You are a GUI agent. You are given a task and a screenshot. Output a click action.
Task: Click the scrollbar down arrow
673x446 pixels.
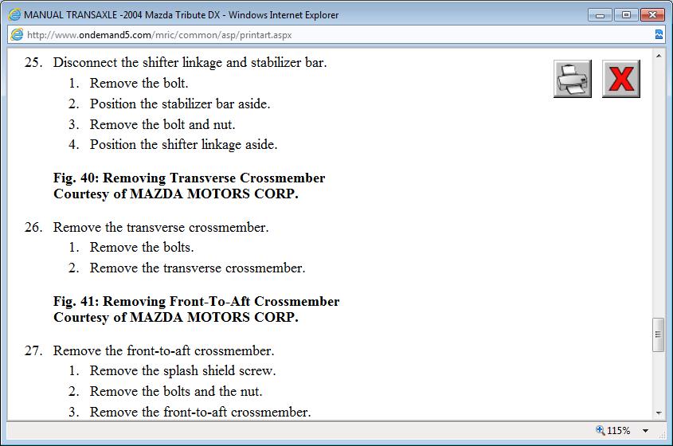click(659, 413)
